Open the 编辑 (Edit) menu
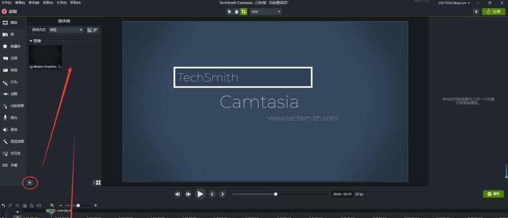This screenshot has width=508, height=218. [20, 3]
